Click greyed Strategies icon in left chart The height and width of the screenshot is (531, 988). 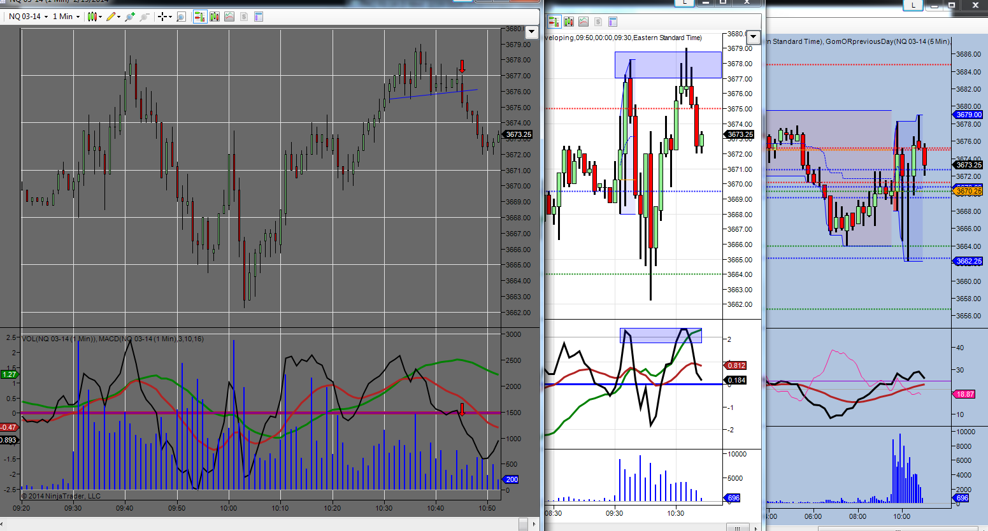(244, 17)
